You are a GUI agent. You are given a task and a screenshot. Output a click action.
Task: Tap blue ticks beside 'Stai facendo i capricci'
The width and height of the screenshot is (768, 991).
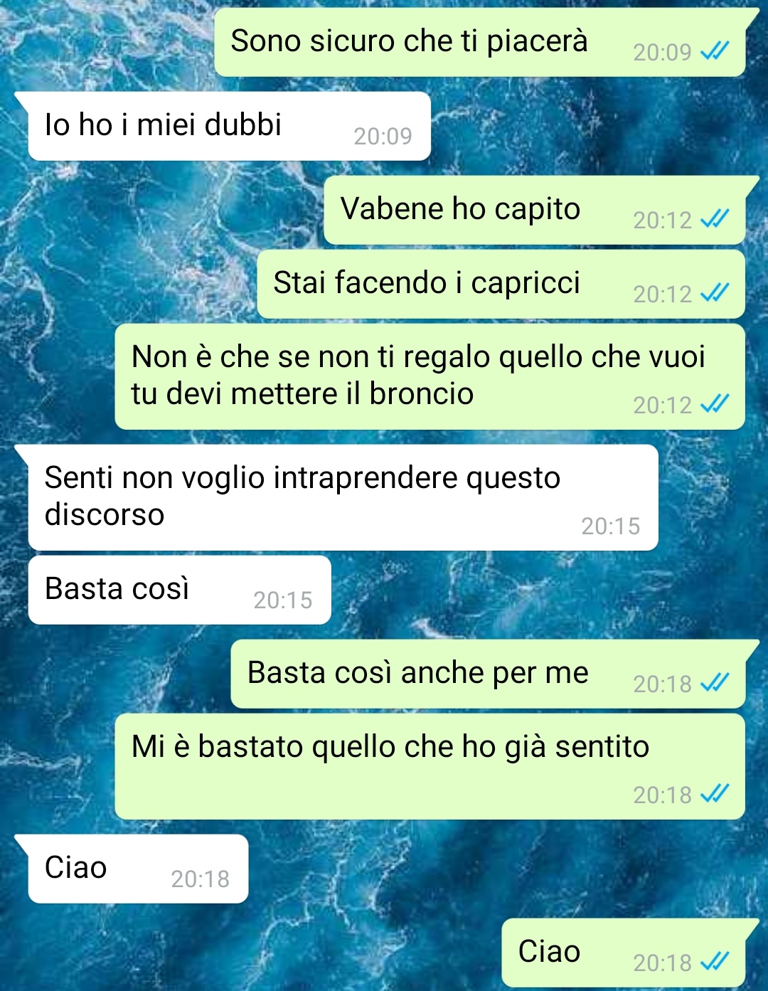(x=715, y=293)
